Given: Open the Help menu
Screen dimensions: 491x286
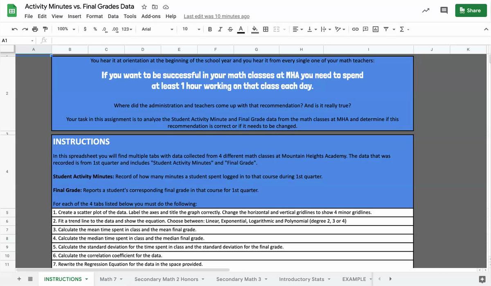Looking at the screenshot, I should tap(171, 16).
